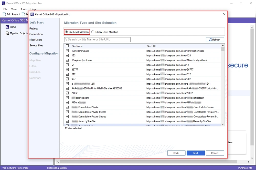Select Library Level Migration option
The width and height of the screenshot is (256, 170).
[x=93, y=32]
